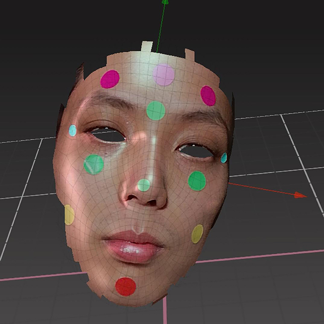Image resolution: width=324 pixels, height=324 pixels.
Task: Select the green marker on the right-side cheek
Action: 197,181
